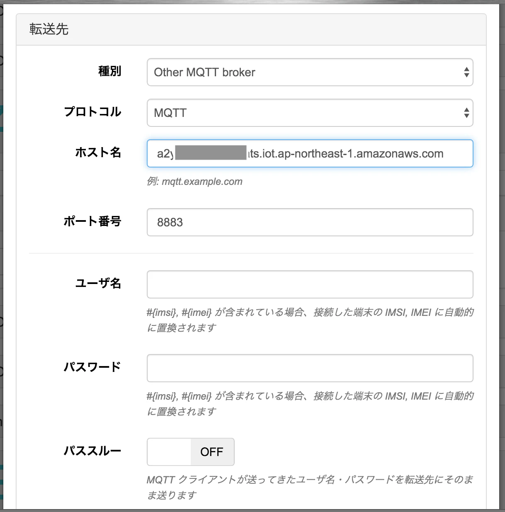Click the empty ユーザ名 input field

point(310,284)
